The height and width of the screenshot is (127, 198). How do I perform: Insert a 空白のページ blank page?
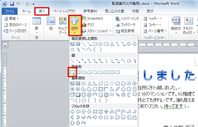[16, 25]
